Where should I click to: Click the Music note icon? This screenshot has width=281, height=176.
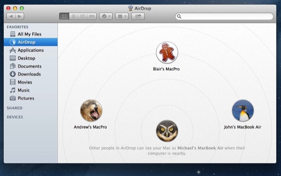13,90
